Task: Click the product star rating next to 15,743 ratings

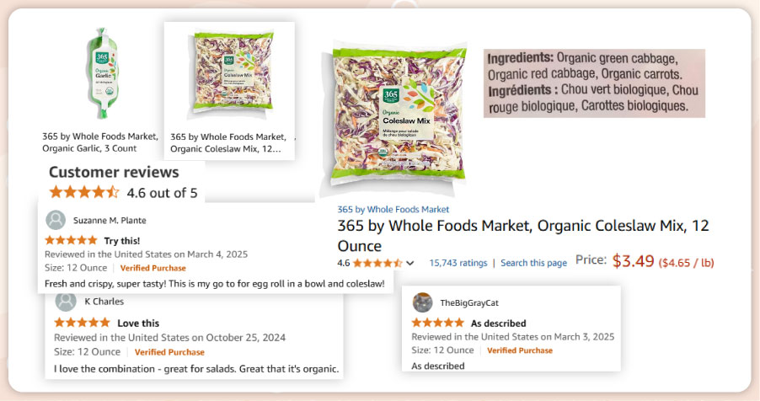Action: click(x=377, y=263)
